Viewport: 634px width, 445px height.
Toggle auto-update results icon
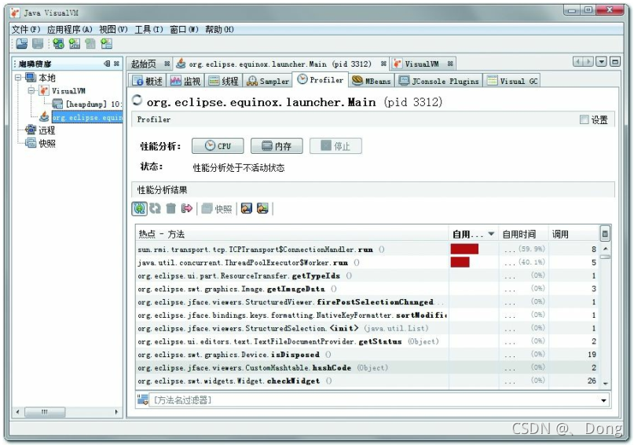(x=139, y=208)
